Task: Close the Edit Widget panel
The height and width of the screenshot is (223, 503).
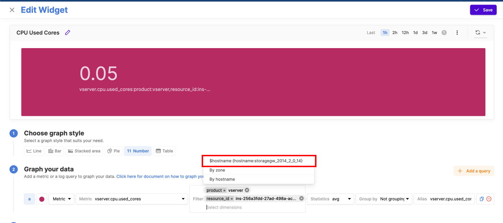Action: [12, 10]
